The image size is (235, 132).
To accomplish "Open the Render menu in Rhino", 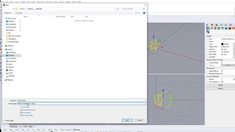I will [x=68, y=2].
